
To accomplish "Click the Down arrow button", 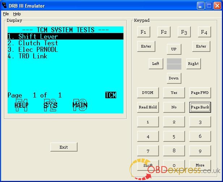I will point(174,78).
